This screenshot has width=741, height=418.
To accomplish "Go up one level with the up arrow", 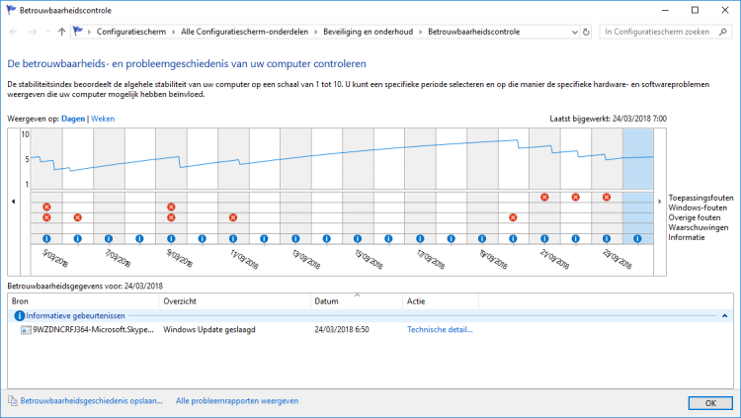I will click(62, 32).
